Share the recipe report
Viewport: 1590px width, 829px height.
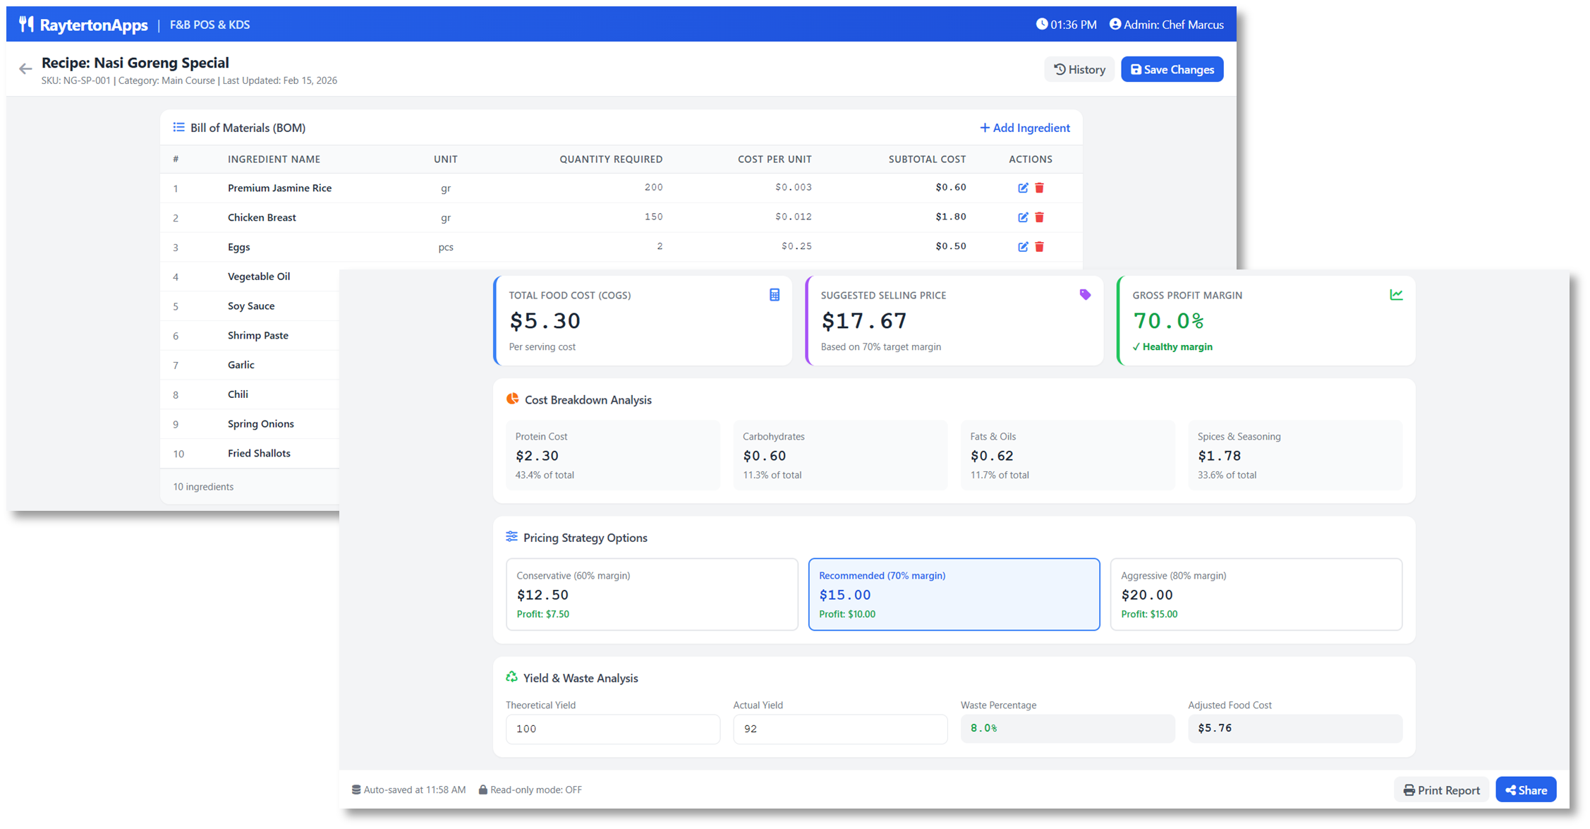coord(1526,790)
